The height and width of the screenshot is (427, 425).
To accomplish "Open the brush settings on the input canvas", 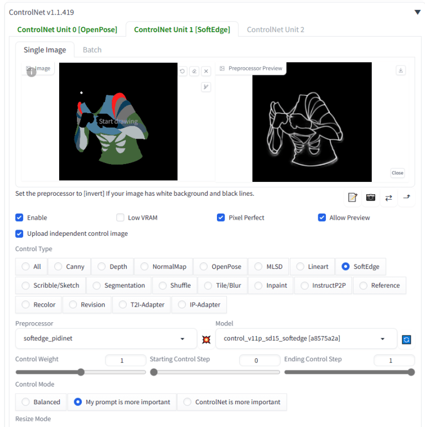I will [206, 87].
